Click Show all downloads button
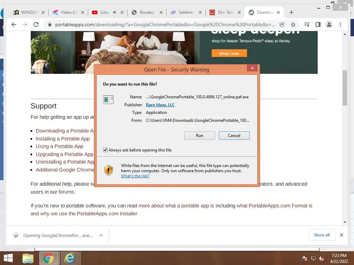Image resolution: width=354 pixels, height=265 pixels. click(322, 235)
